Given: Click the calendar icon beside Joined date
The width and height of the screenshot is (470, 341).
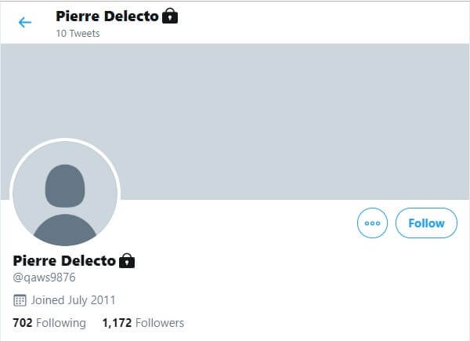Looking at the screenshot, I should [20, 300].
